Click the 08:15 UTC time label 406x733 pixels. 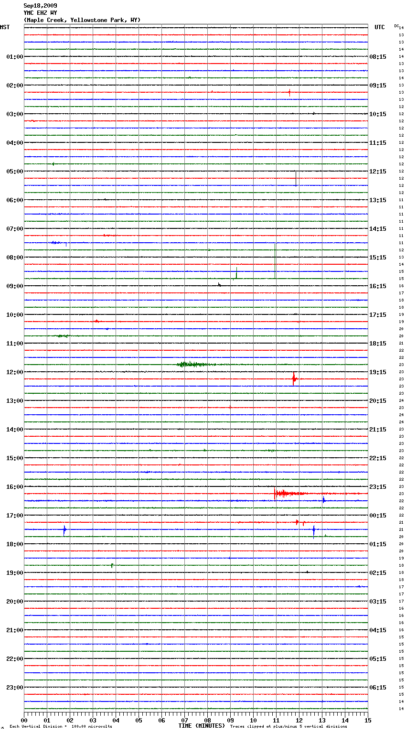378,57
